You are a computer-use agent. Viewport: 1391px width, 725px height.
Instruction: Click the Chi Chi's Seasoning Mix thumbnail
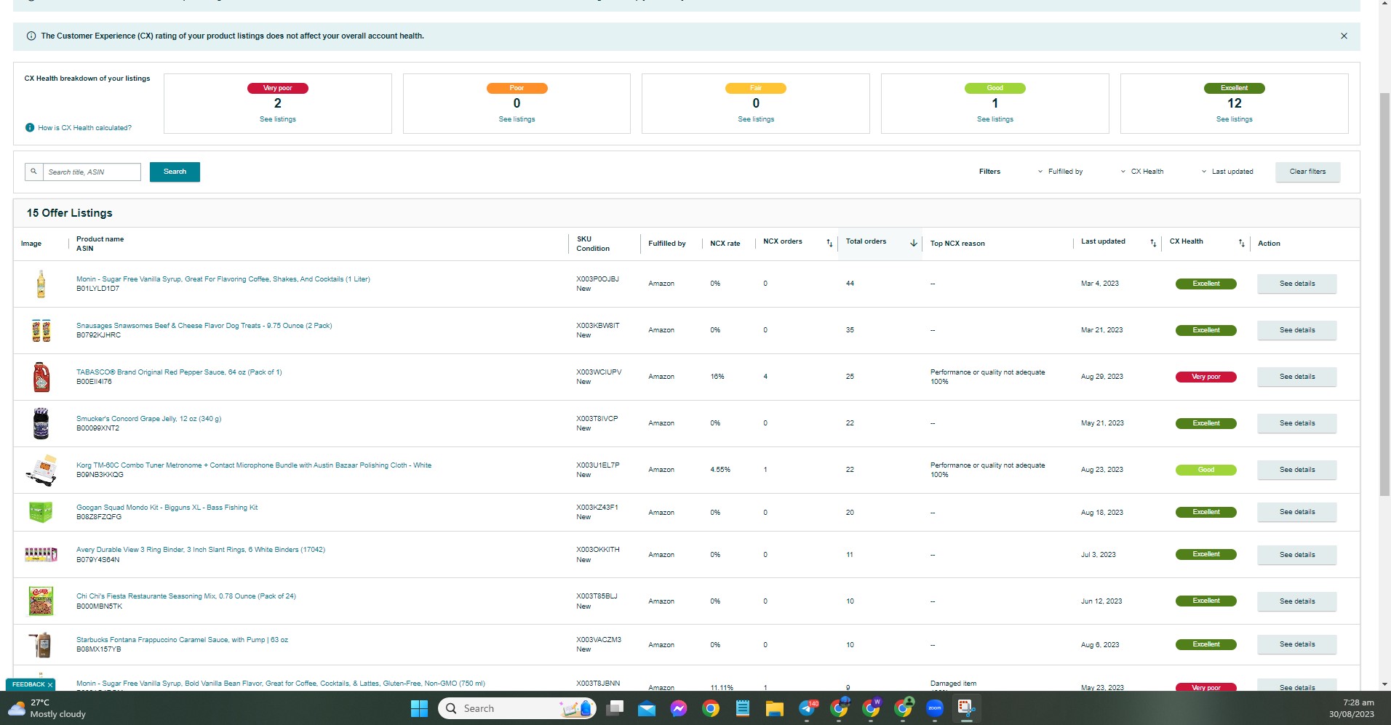pyautogui.click(x=41, y=601)
